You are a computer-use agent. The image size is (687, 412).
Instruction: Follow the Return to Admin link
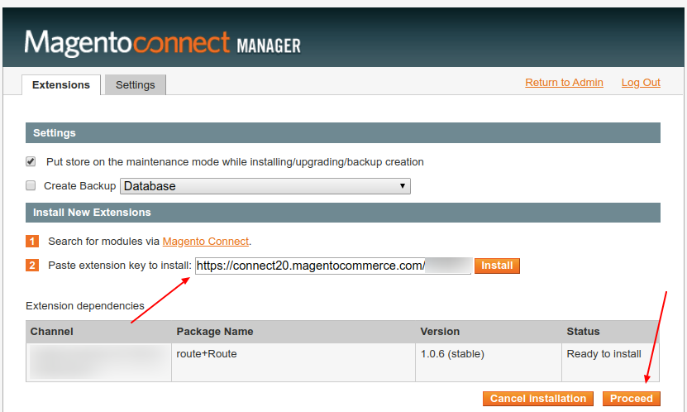point(564,83)
